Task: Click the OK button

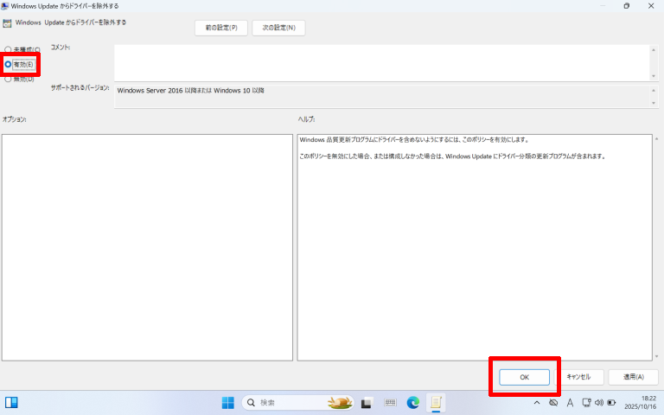Action: point(524,377)
